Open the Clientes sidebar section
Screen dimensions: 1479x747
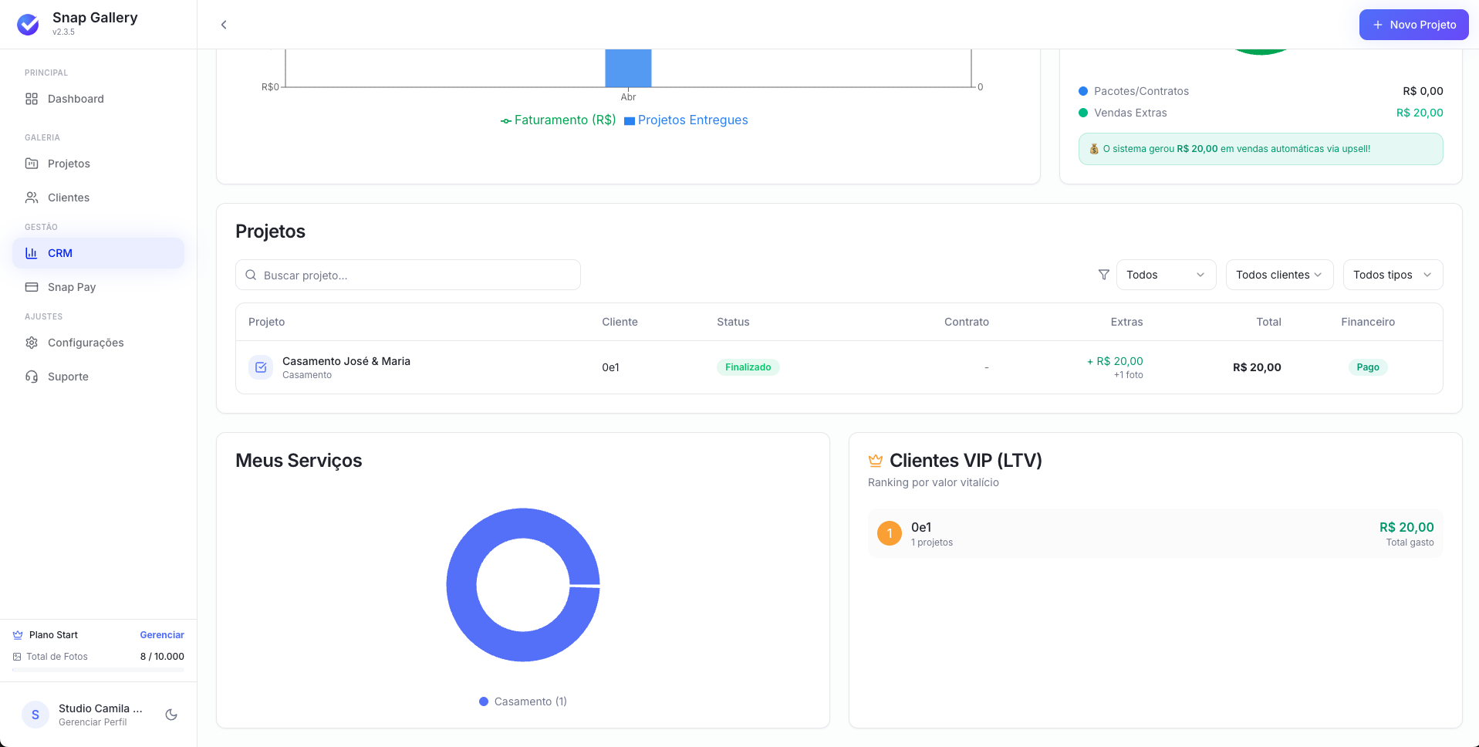(x=99, y=198)
